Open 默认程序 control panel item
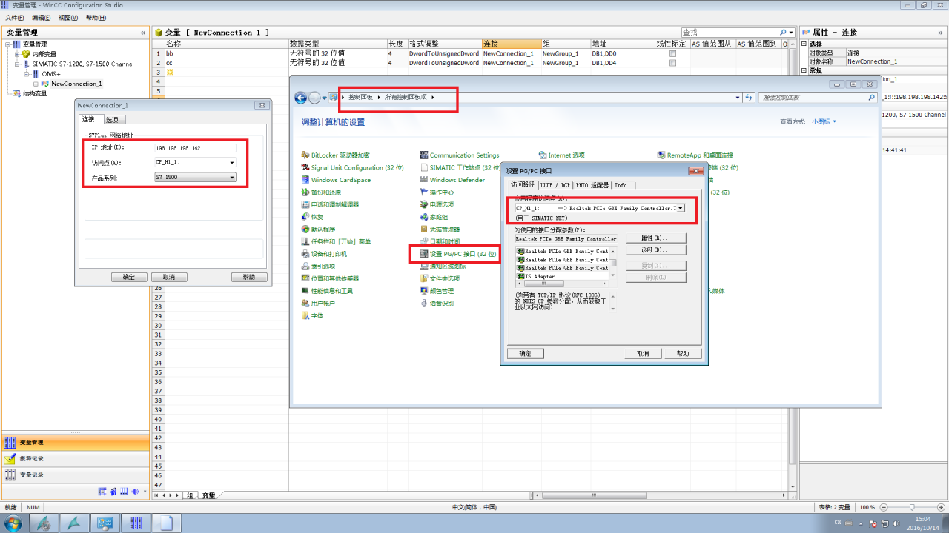Image resolution: width=949 pixels, height=533 pixels. [318, 229]
